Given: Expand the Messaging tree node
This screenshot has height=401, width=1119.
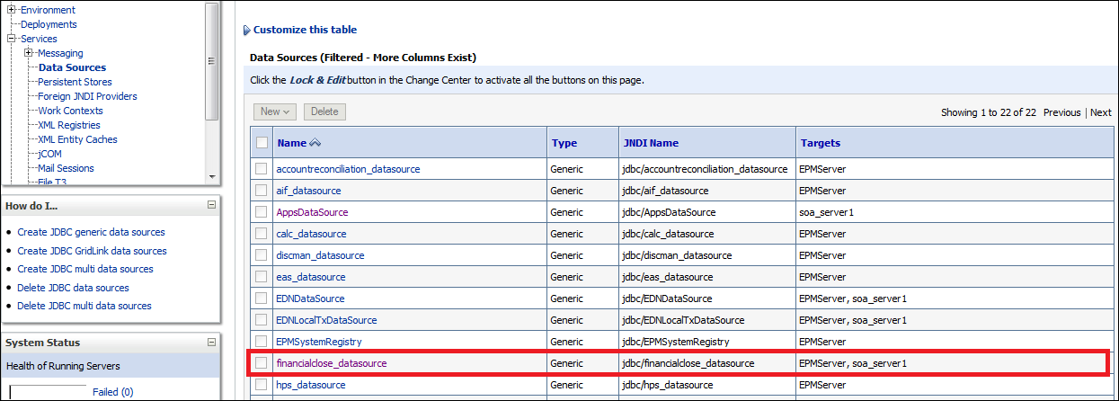Looking at the screenshot, I should click(29, 53).
